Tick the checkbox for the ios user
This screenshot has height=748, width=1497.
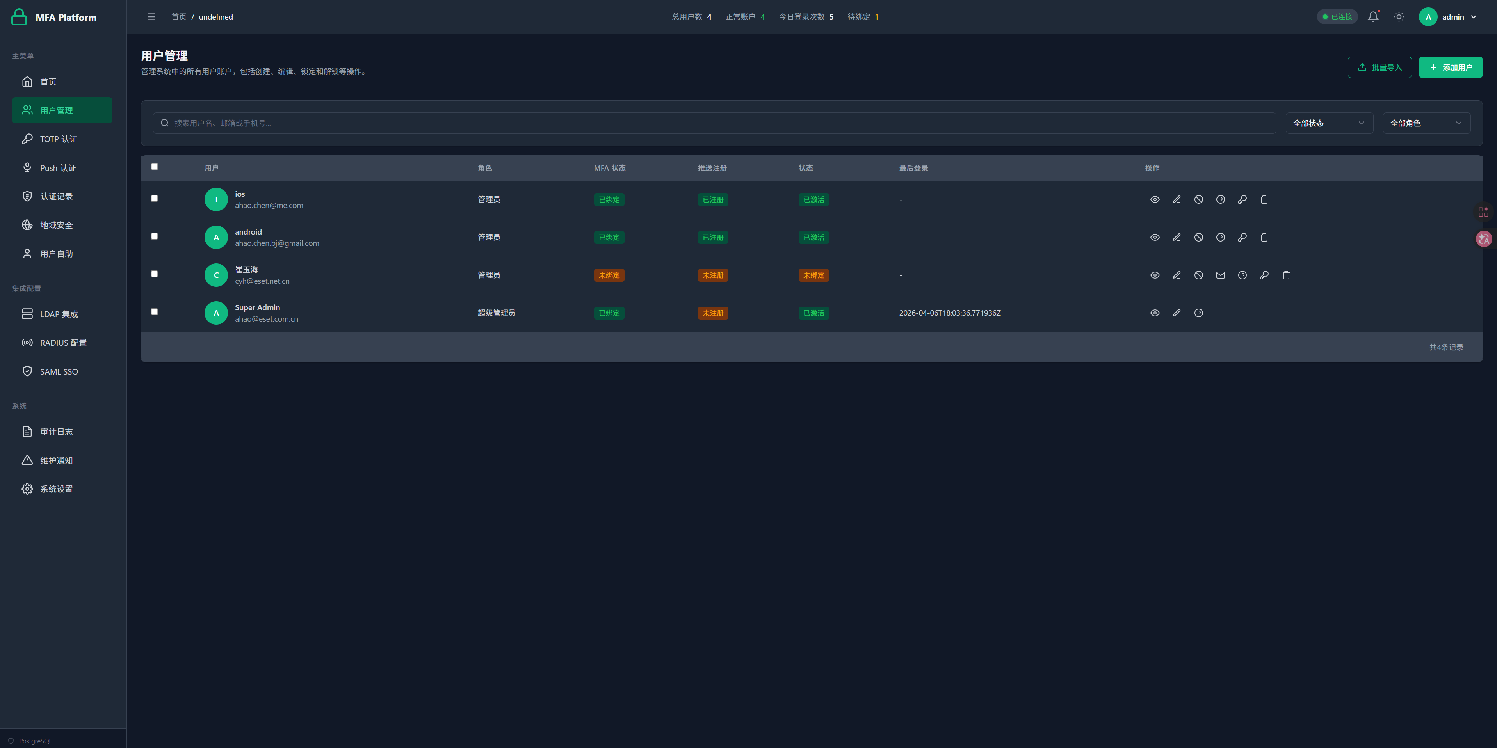click(x=155, y=199)
